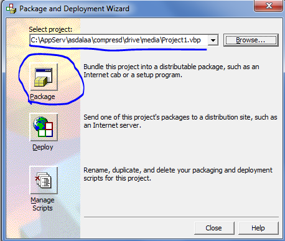
Task: Click the Close button at the bottom
Action: tap(214, 228)
